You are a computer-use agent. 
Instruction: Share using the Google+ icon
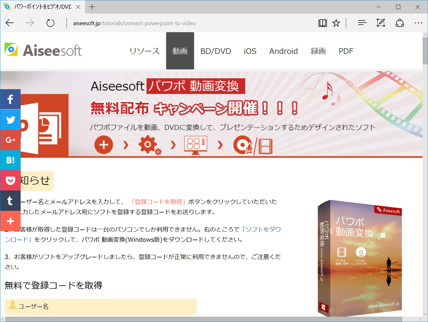pos(10,140)
